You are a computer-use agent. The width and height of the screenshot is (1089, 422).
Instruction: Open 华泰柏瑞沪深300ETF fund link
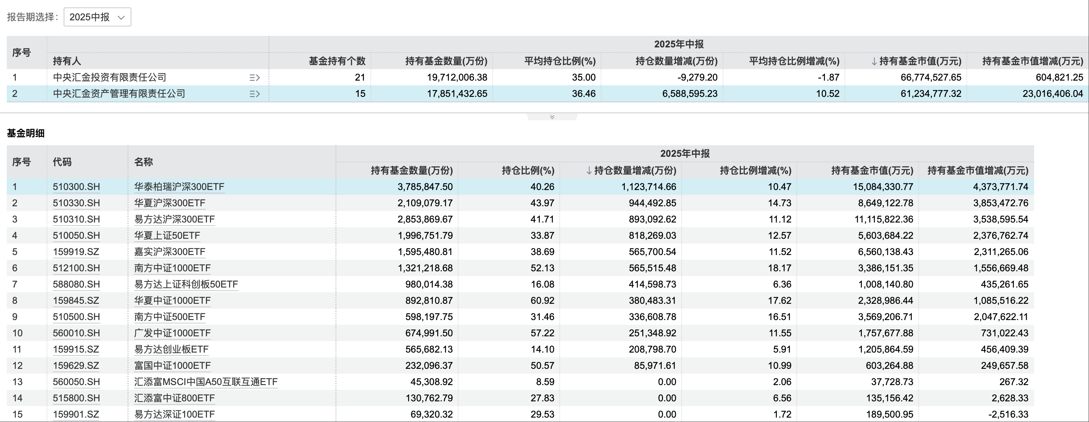coord(179,187)
